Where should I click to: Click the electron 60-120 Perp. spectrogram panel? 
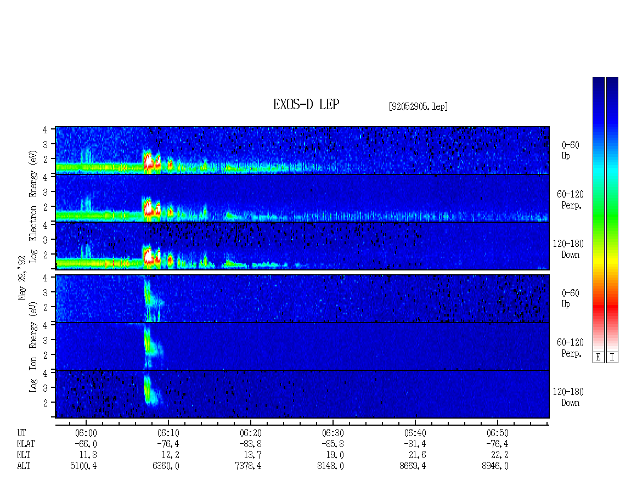pyautogui.click(x=302, y=198)
